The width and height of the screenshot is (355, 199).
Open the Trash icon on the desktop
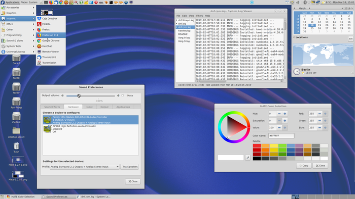click(16, 147)
